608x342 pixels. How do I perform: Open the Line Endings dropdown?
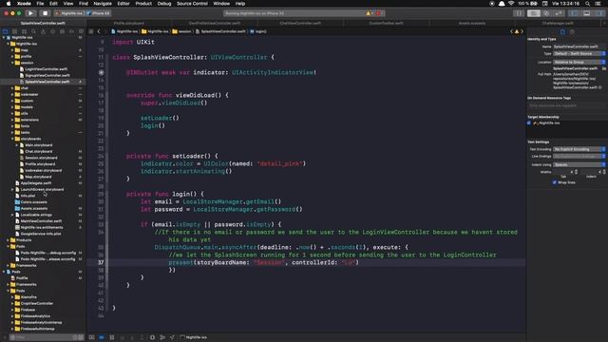pyautogui.click(x=579, y=156)
